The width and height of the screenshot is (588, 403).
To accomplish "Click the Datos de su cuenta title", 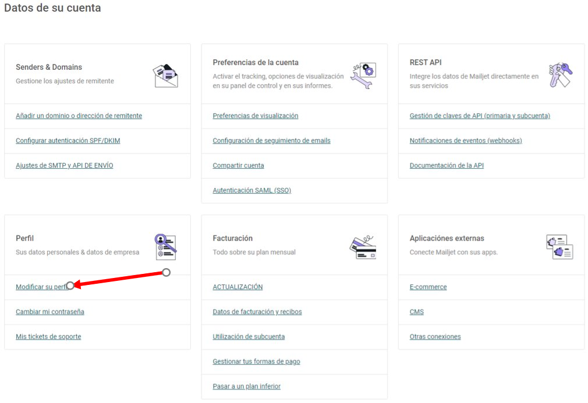I will point(52,8).
